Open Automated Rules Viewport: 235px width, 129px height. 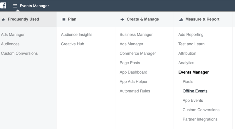[x=135, y=91]
